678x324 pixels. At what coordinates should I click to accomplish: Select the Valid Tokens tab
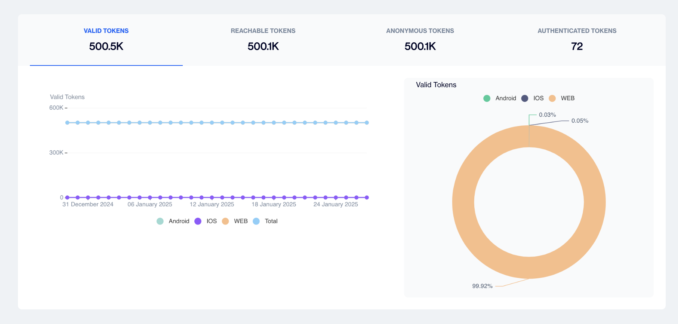coord(106,40)
